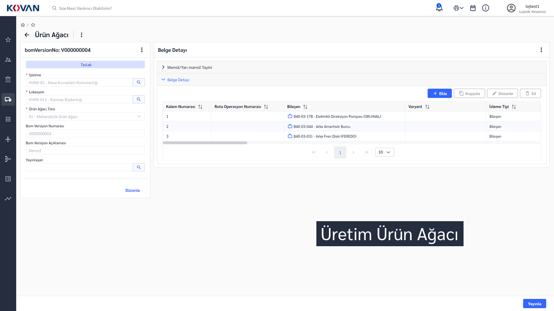Open the list report sidebar icon

coord(8,179)
